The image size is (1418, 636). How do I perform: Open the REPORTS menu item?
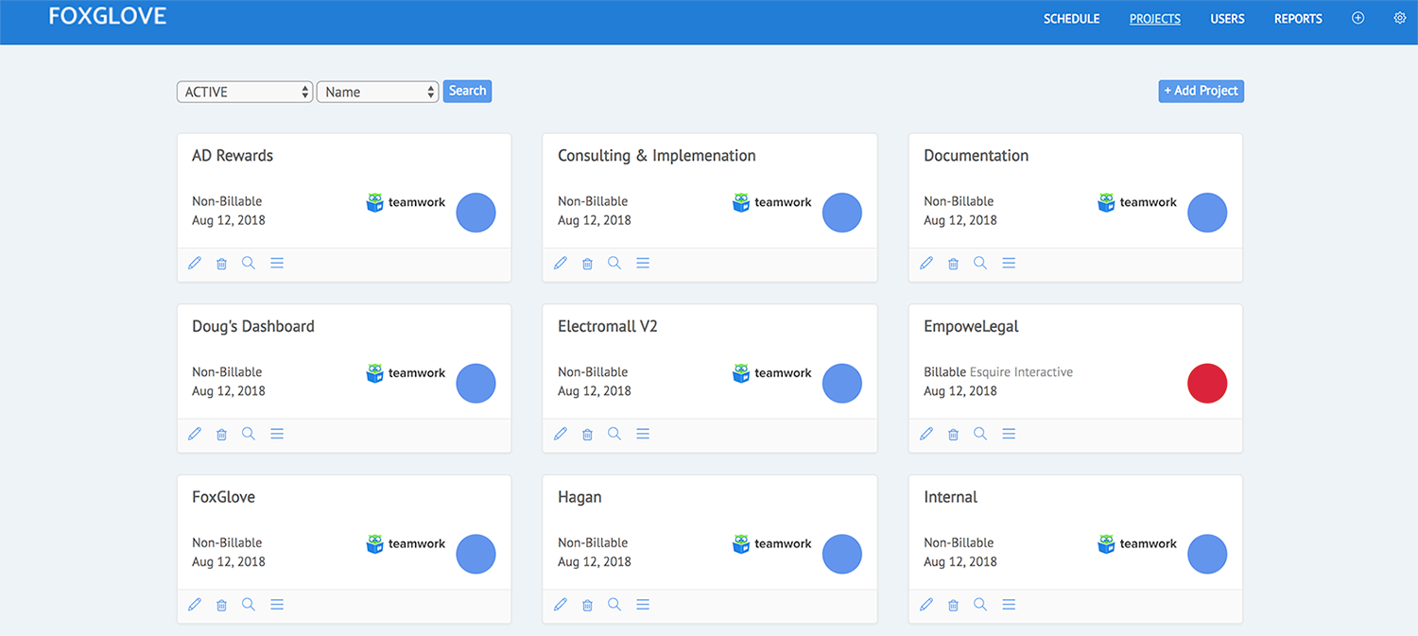[1298, 19]
